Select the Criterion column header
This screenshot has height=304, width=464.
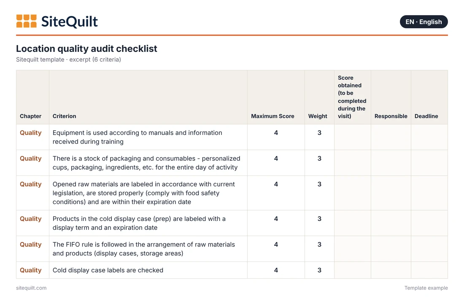(x=64, y=116)
